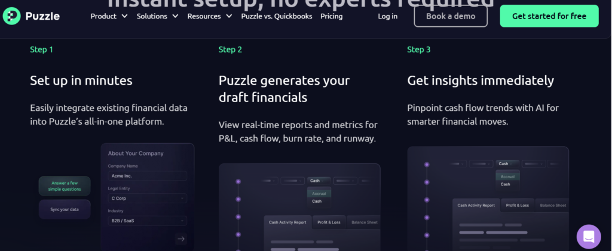612x251 pixels.
Task: Select Answer a few simple questions
Action: click(65, 186)
